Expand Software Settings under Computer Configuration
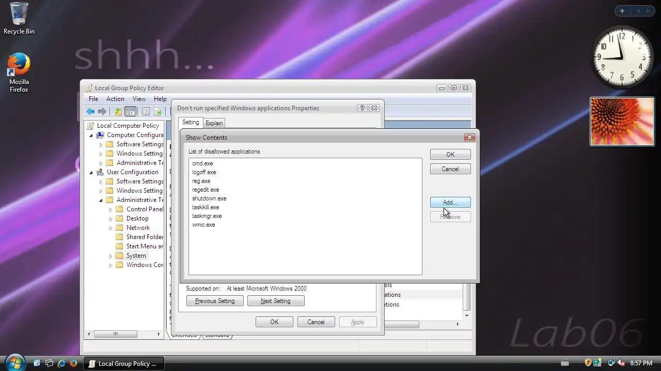 pos(101,145)
